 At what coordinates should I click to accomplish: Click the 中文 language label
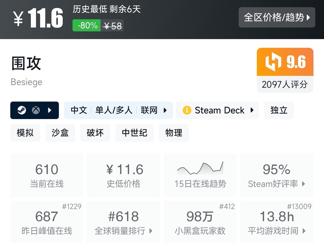tap(79, 110)
